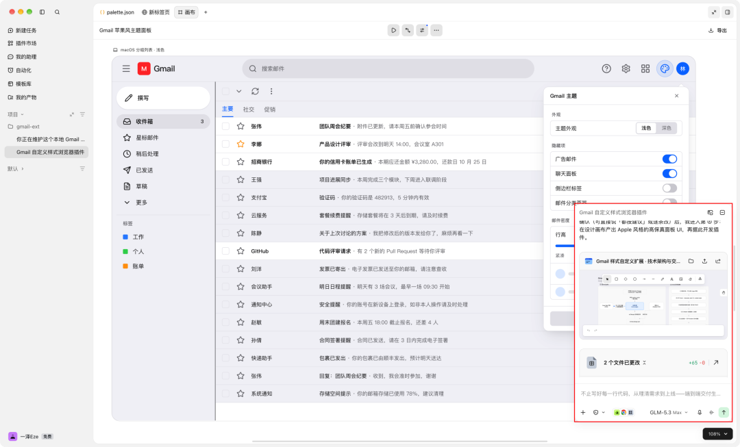
Task: Open the GLM-5.3 Max model dropdown
Action: (669, 413)
